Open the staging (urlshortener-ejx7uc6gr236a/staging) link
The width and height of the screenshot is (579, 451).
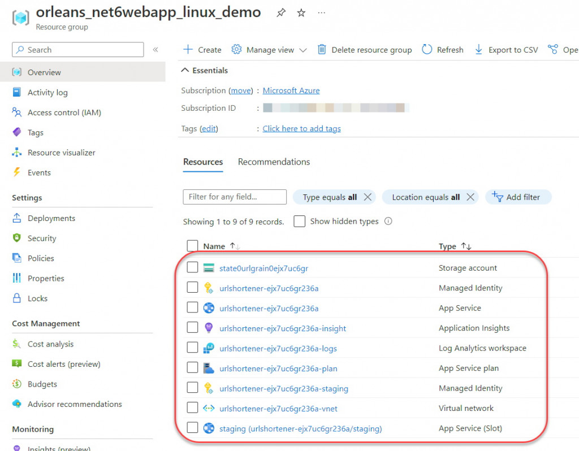301,428
